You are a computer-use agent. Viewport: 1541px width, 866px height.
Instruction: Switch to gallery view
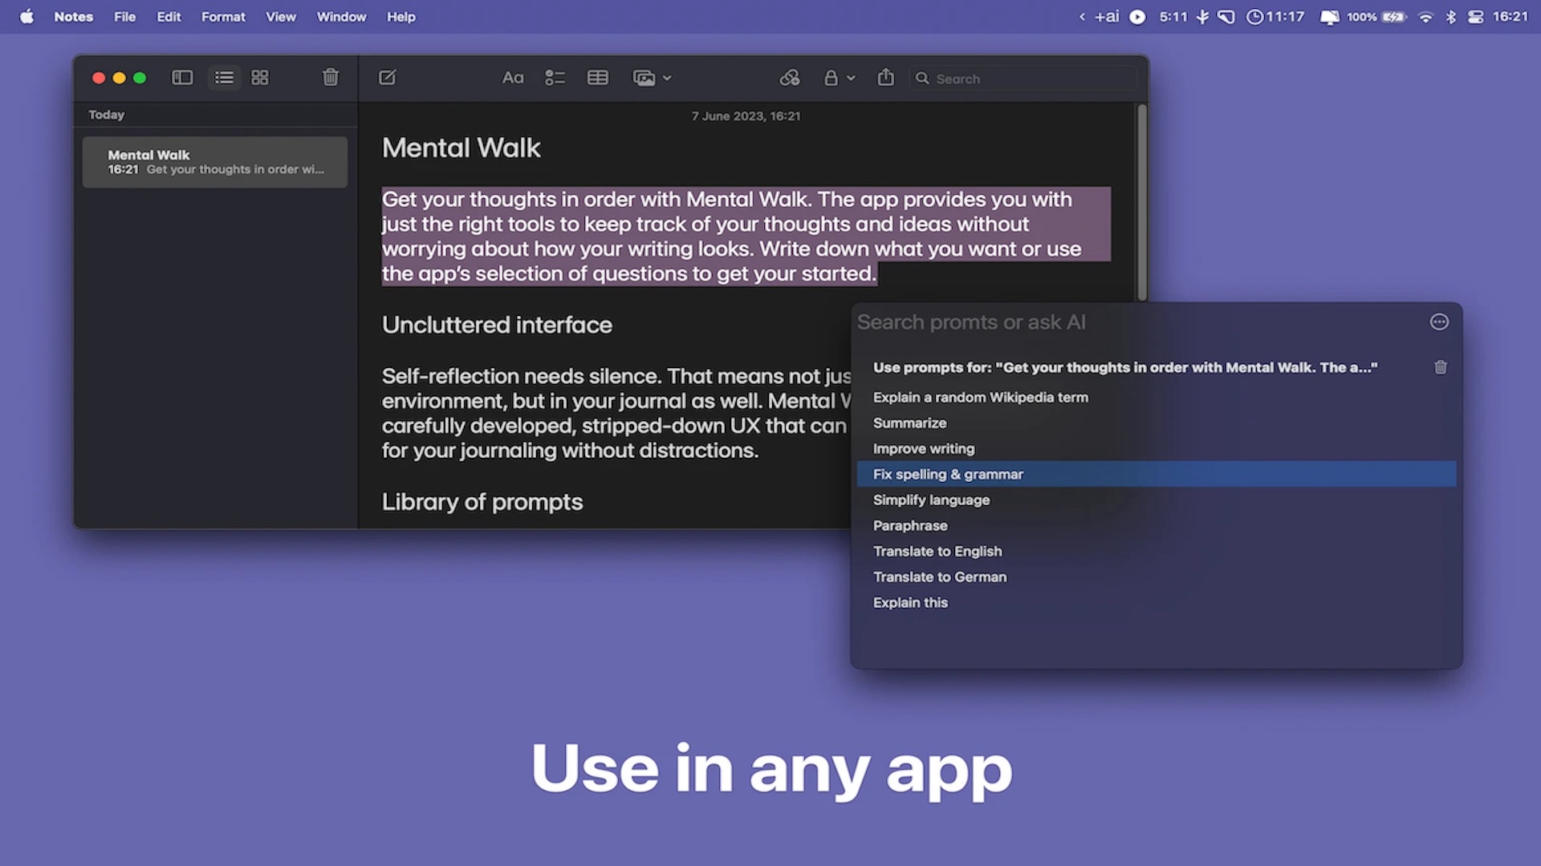pyautogui.click(x=259, y=77)
